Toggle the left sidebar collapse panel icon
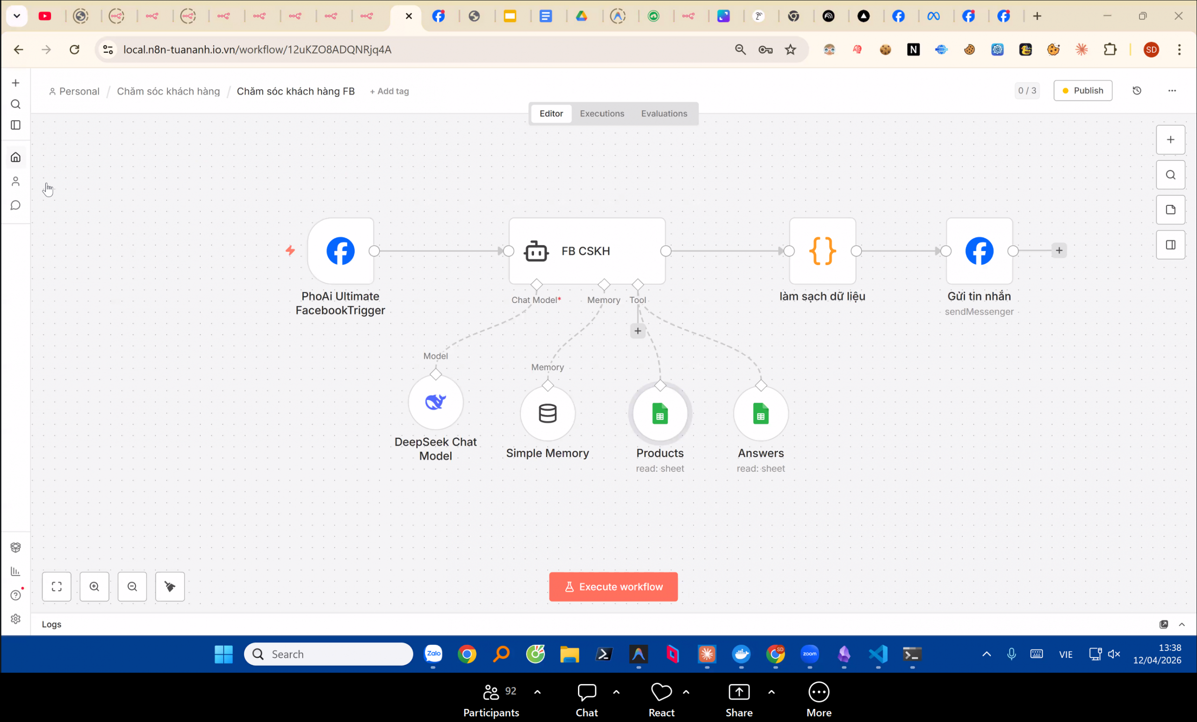Screen dimensions: 1197x722 coord(15,125)
